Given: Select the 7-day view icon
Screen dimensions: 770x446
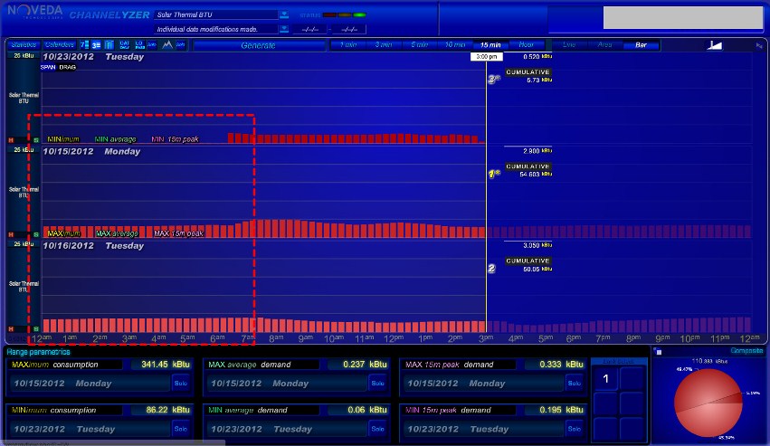Looking at the screenshot, I should coord(84,44).
